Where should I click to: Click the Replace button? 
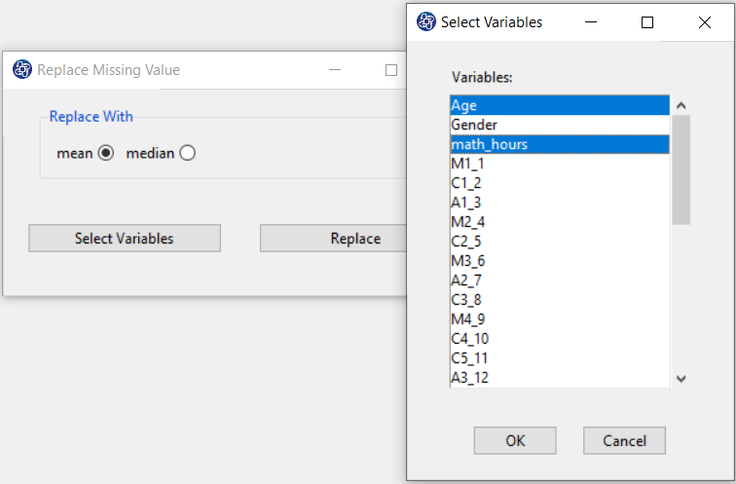click(x=334, y=238)
